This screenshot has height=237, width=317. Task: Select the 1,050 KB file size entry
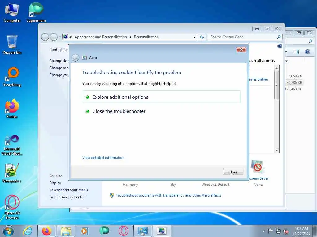[x=295, y=76]
